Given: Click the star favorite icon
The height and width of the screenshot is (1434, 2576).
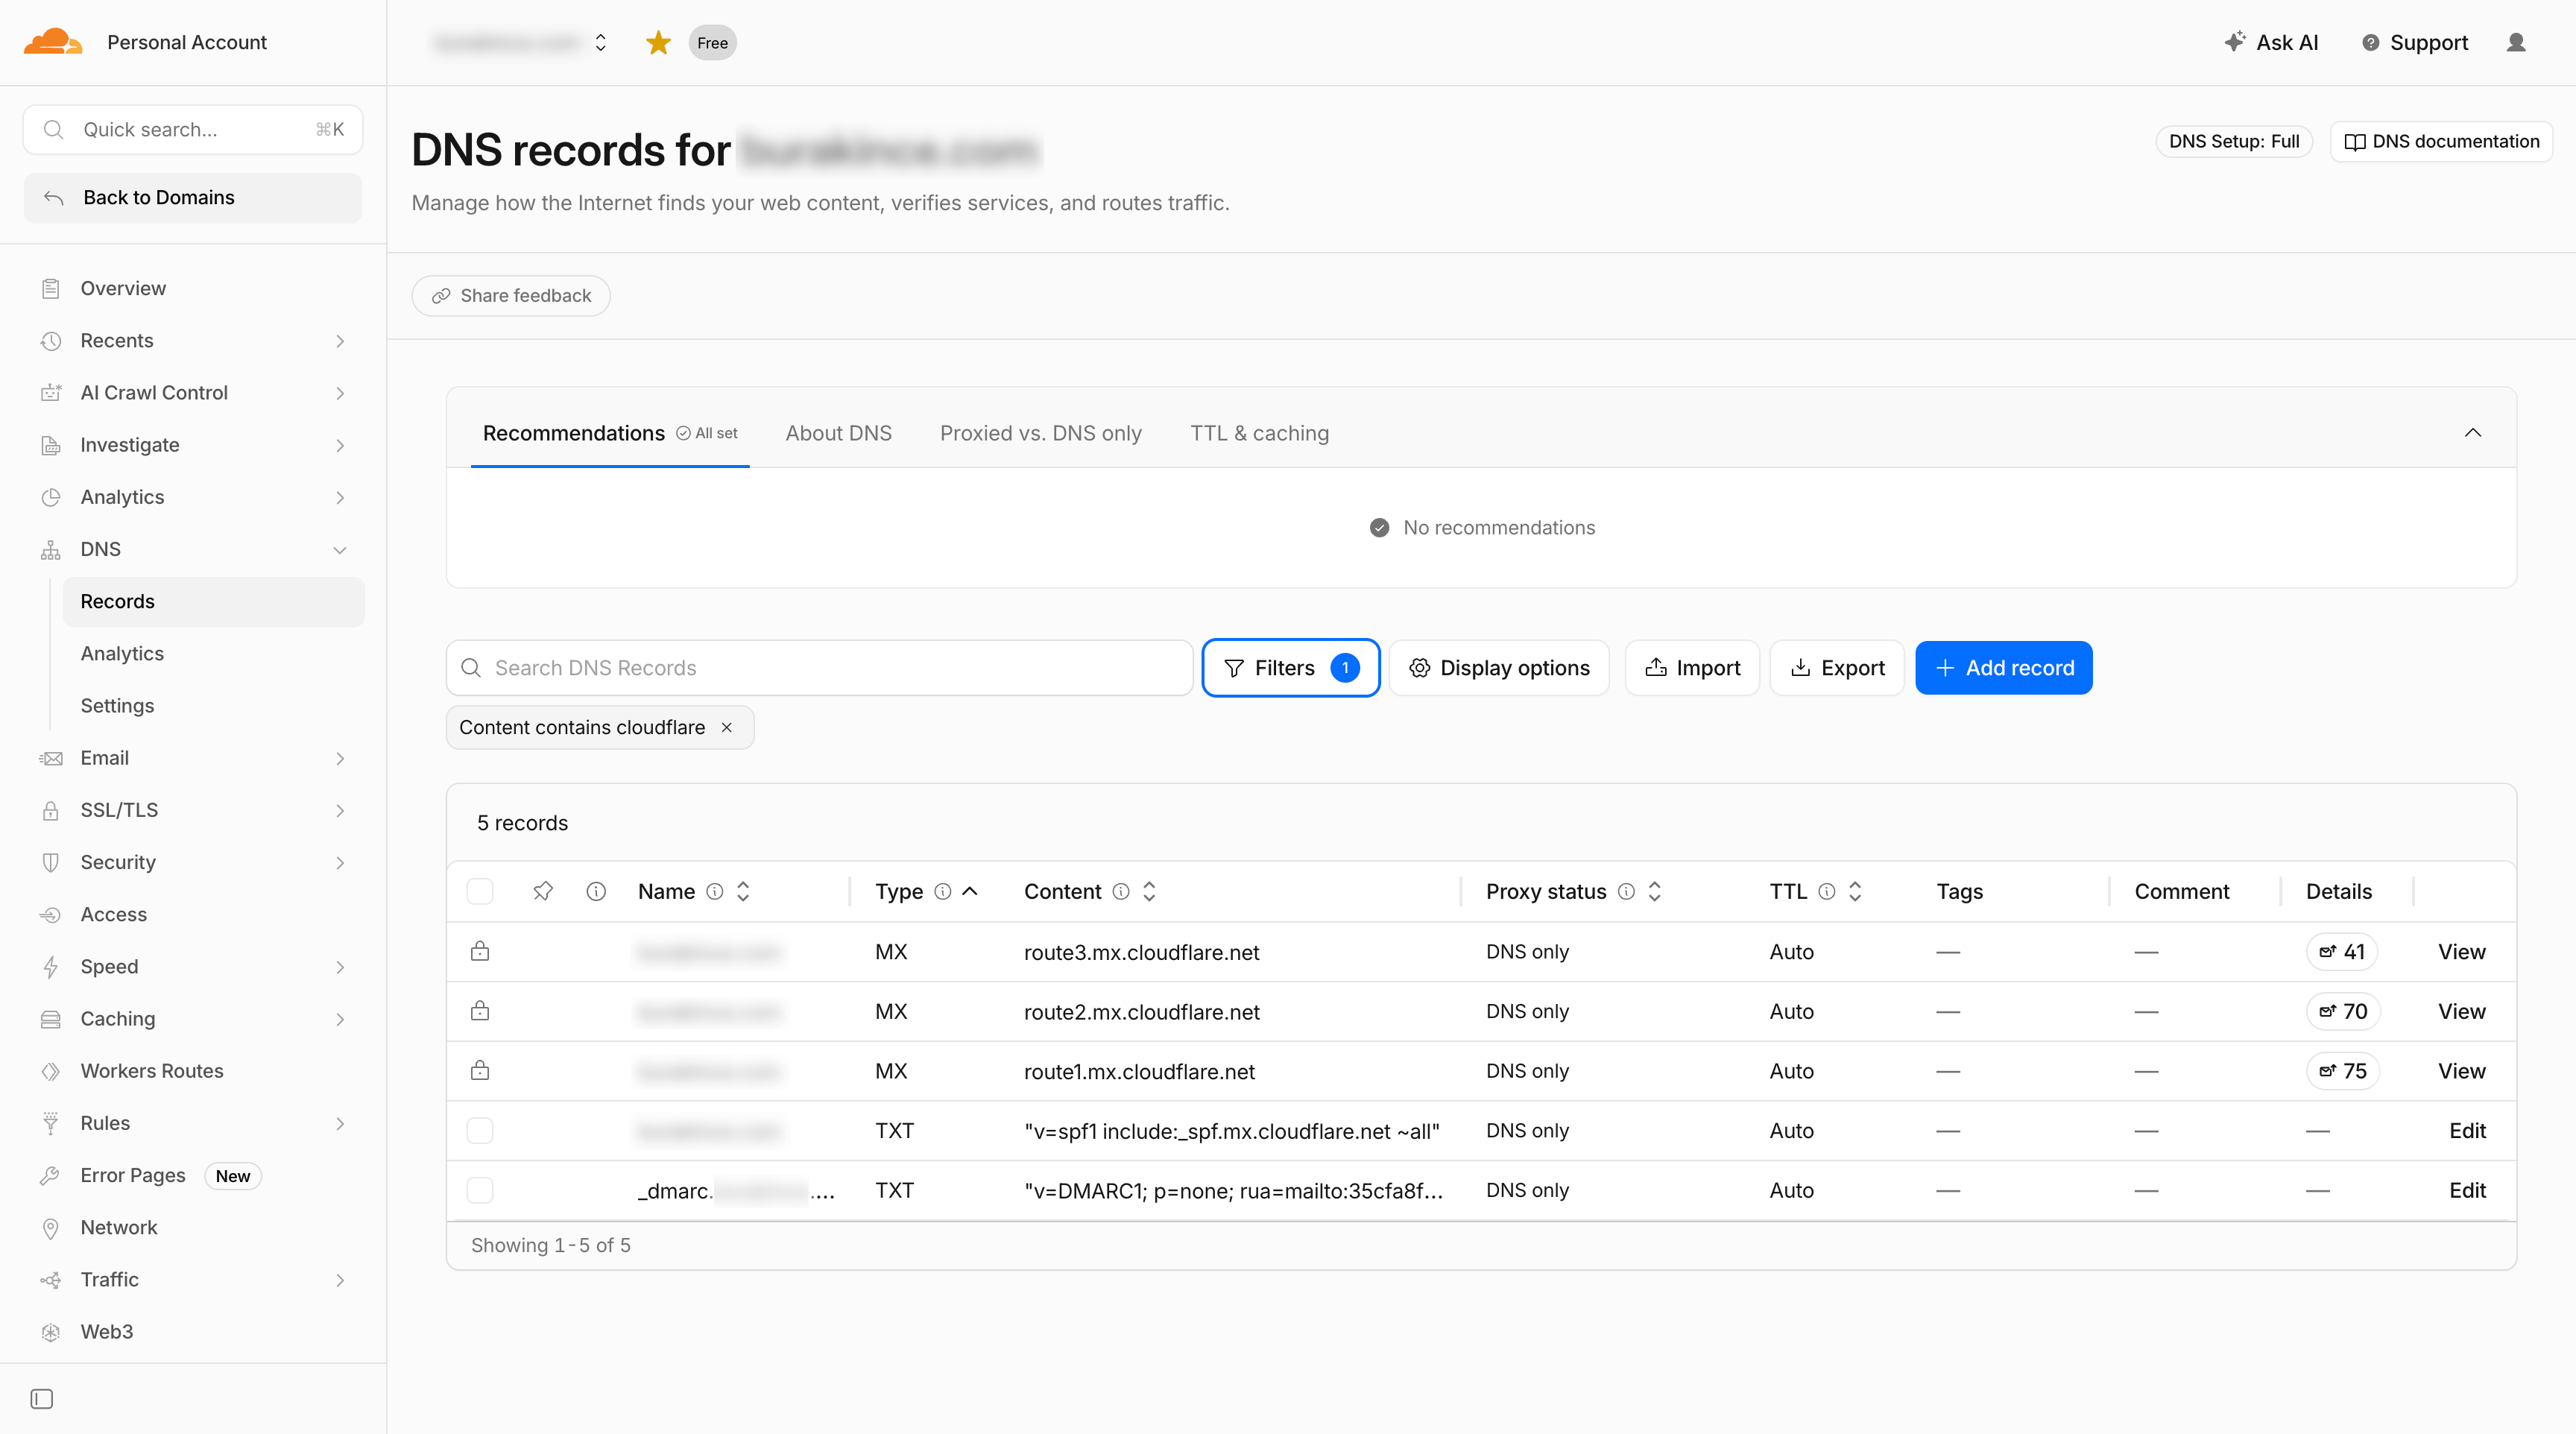Looking at the screenshot, I should (658, 43).
